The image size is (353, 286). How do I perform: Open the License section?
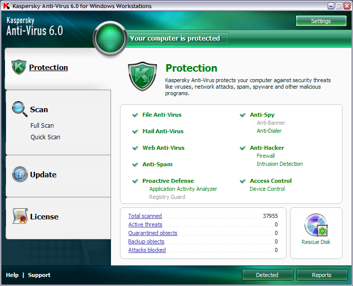44,216
